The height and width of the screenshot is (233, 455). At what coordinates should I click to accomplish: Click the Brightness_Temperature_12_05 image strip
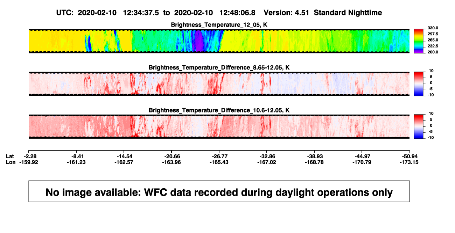coord(219,41)
